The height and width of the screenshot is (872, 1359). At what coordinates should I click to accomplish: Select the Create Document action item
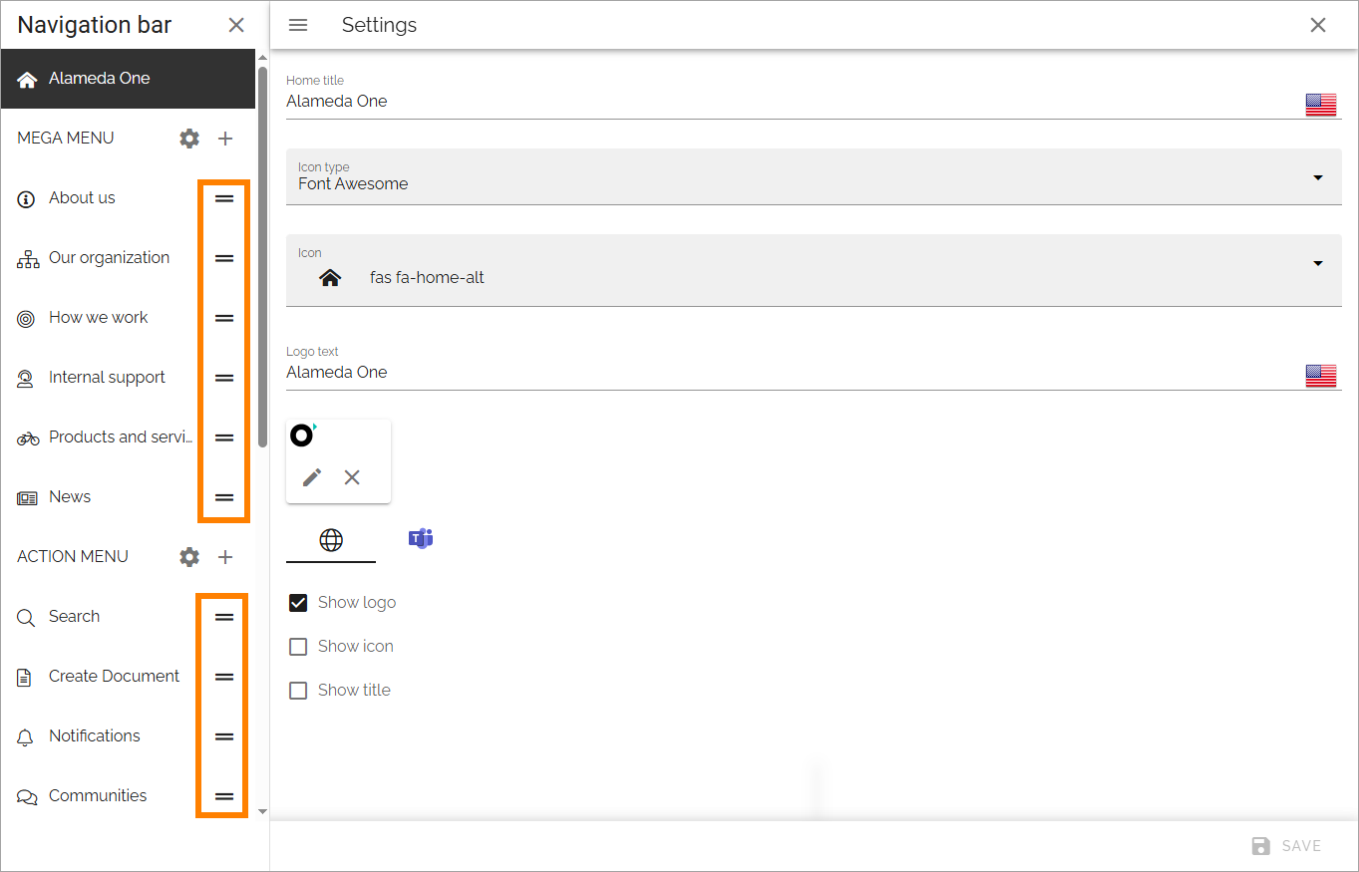pyautogui.click(x=100, y=677)
